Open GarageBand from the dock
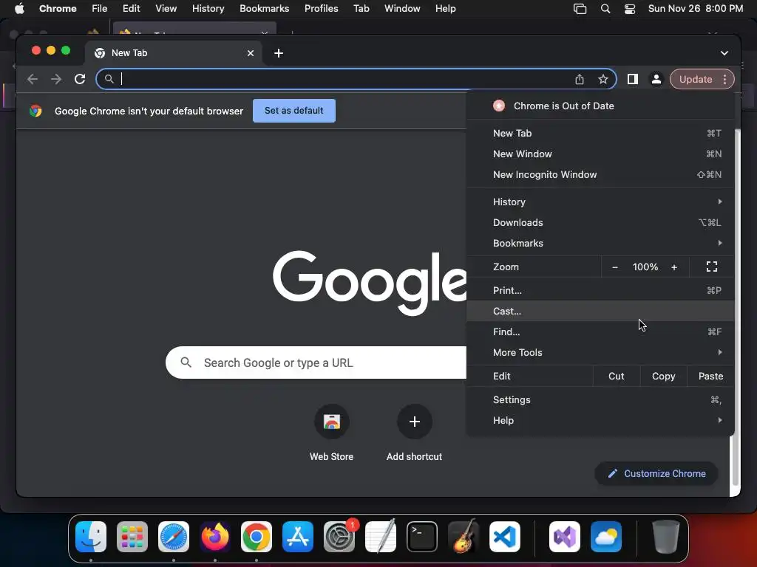 click(x=464, y=537)
